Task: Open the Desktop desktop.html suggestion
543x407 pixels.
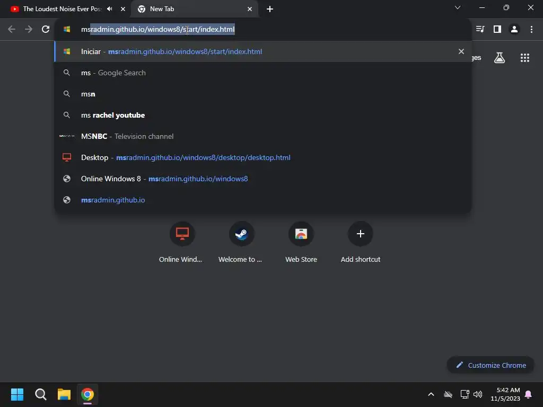Action: pos(263,157)
